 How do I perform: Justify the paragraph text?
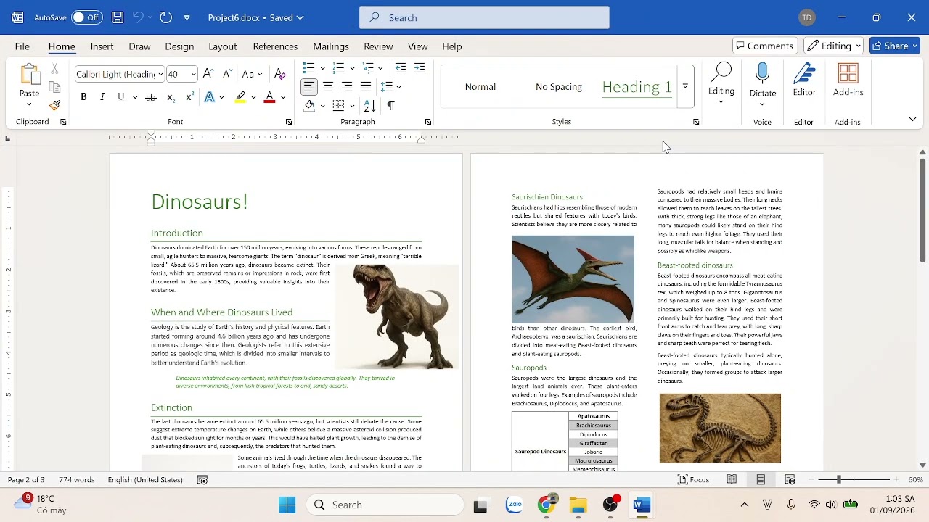click(366, 87)
